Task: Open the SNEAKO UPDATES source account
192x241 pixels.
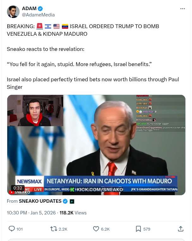Action: [x=40, y=201]
